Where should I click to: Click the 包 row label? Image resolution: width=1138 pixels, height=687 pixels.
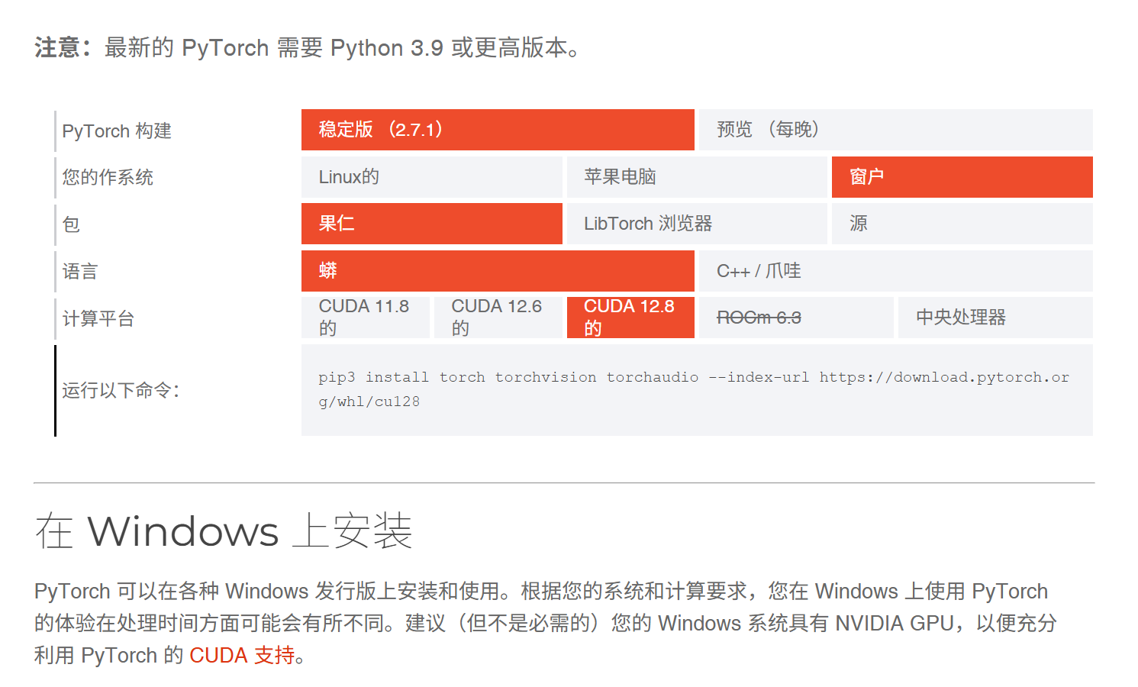71,224
